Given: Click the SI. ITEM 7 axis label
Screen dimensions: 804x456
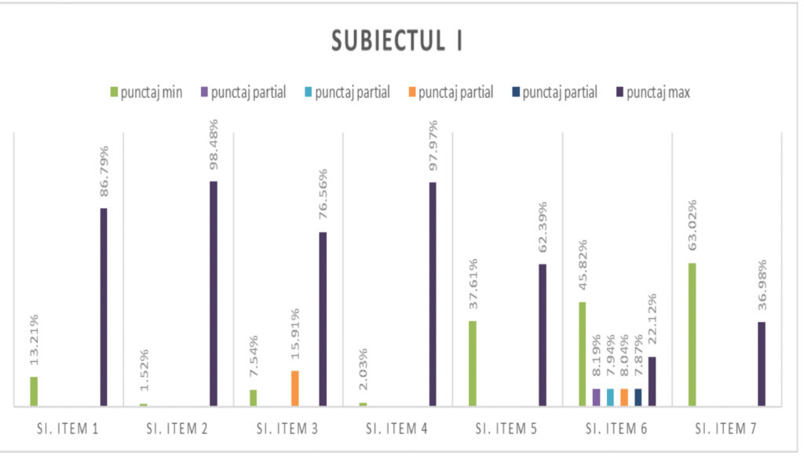Looking at the screenshot, I should [x=727, y=429].
